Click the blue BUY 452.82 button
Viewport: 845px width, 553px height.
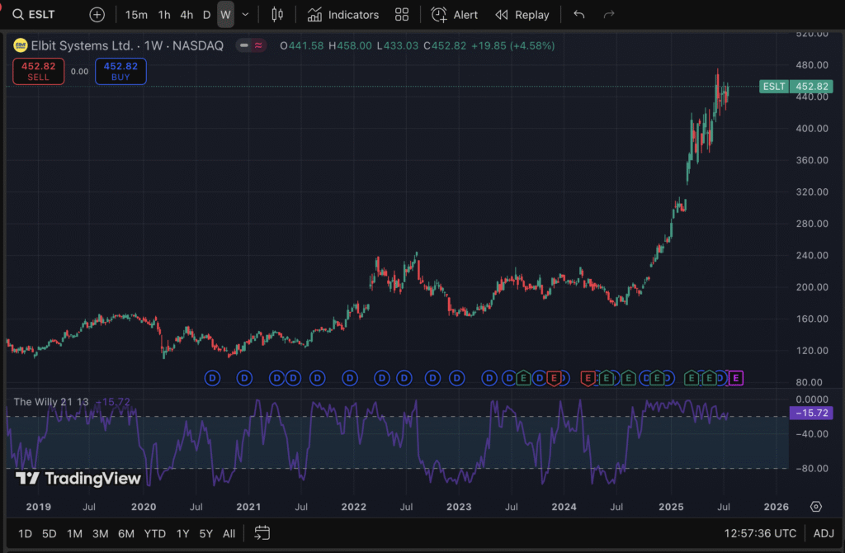pos(120,72)
